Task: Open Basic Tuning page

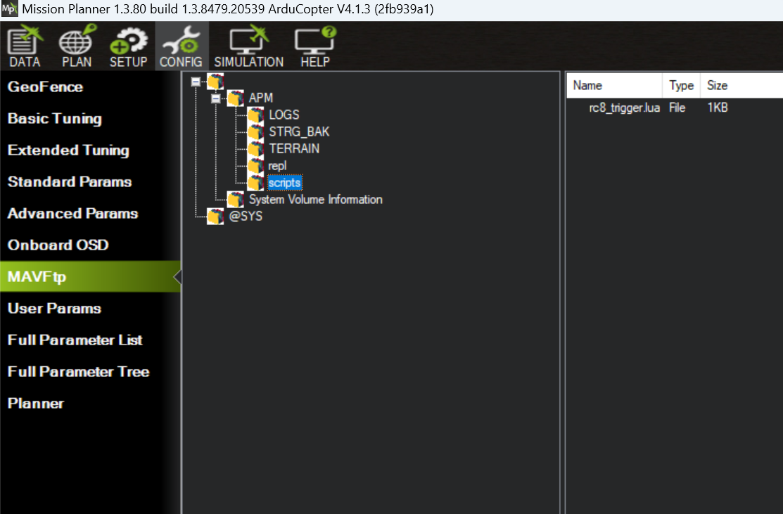Action: point(90,118)
